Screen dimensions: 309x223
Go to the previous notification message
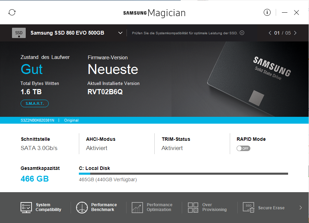[270, 33]
